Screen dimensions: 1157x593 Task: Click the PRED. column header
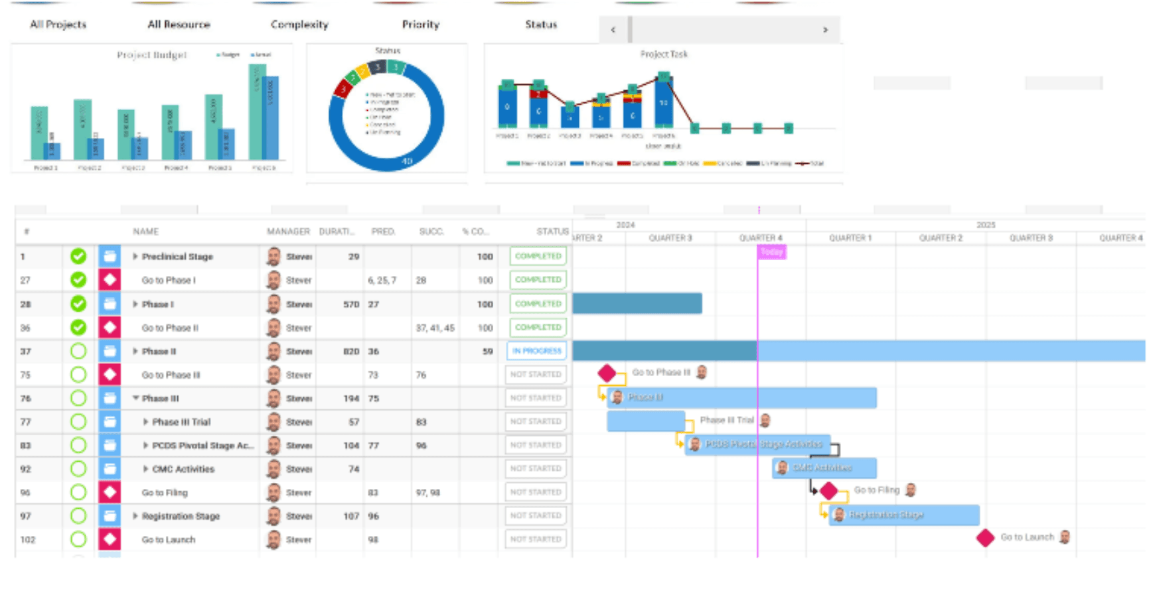coord(383,231)
